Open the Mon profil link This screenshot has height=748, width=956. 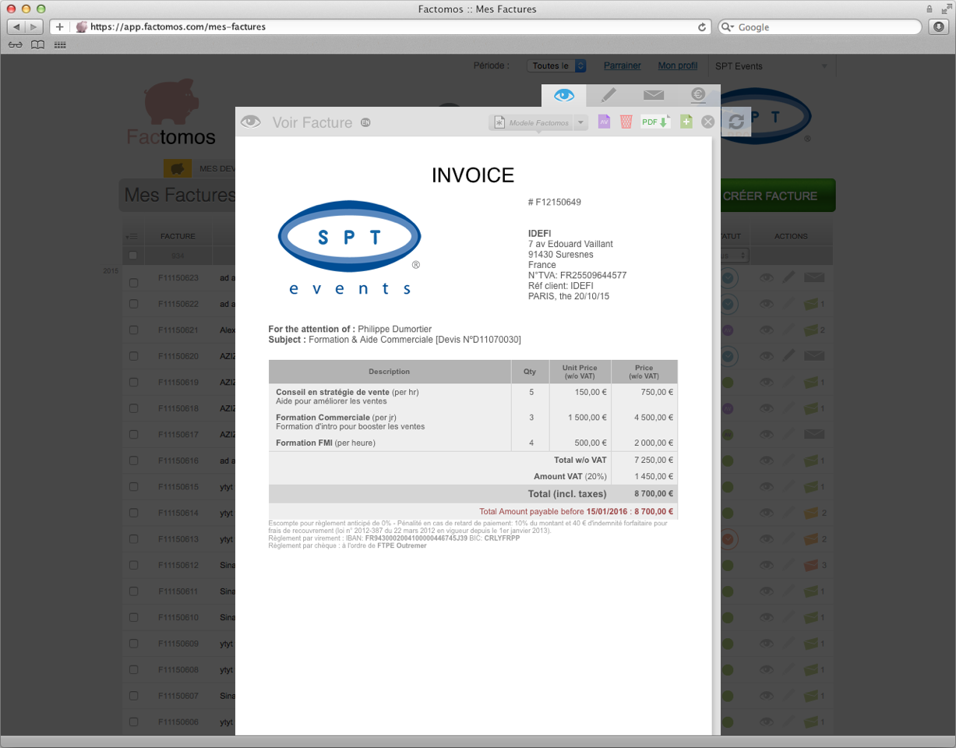(x=678, y=66)
